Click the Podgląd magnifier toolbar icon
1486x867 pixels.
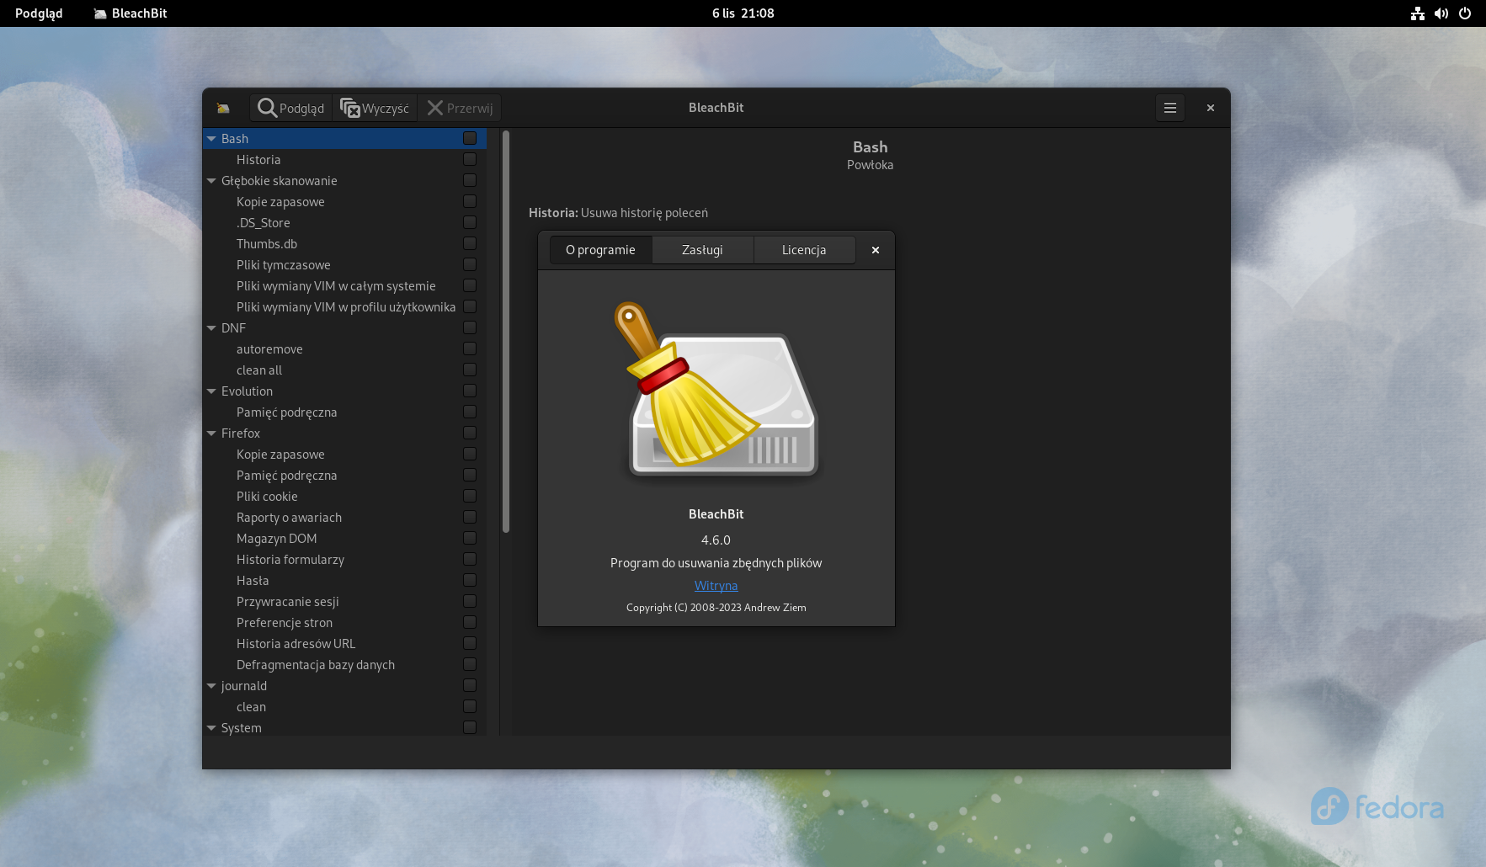[x=268, y=108]
